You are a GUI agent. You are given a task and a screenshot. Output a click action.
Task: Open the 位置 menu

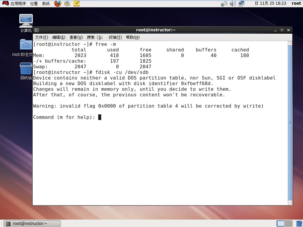pyautogui.click(x=34, y=4)
